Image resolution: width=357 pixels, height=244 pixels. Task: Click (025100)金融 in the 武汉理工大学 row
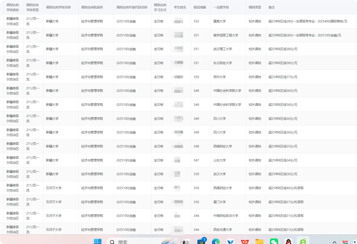click(x=126, y=49)
